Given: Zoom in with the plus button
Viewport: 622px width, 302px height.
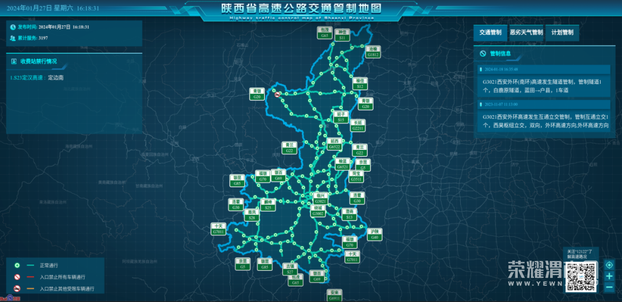Looking at the screenshot, I should point(609,276).
